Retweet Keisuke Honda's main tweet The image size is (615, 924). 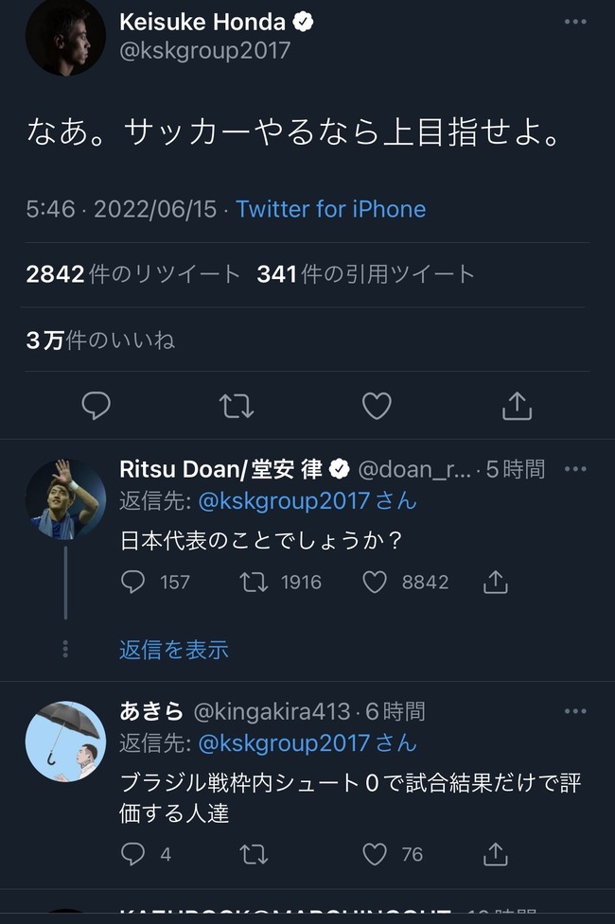click(236, 406)
